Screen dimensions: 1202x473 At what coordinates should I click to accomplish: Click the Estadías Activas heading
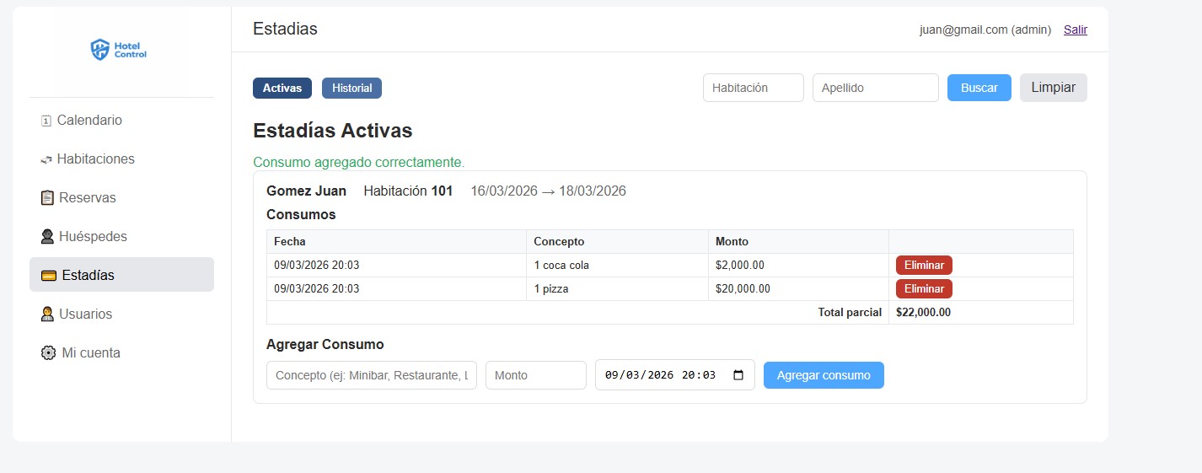tap(333, 131)
